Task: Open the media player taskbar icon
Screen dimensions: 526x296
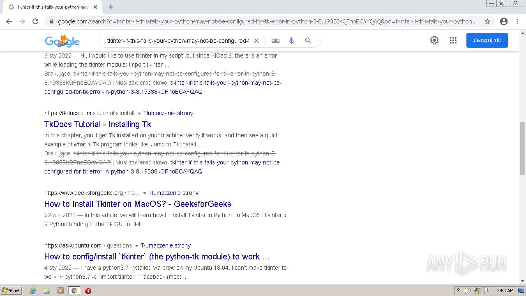Action: coord(60,291)
